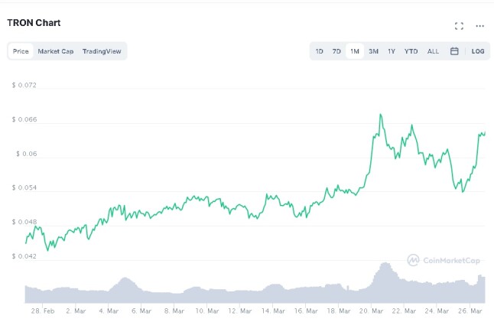Toggle the LOG scale option
Screen dimensions: 494x322
click(x=478, y=51)
